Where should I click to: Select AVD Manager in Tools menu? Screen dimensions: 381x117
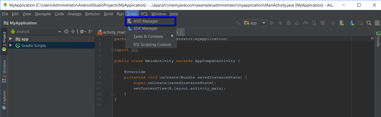(x=150, y=21)
